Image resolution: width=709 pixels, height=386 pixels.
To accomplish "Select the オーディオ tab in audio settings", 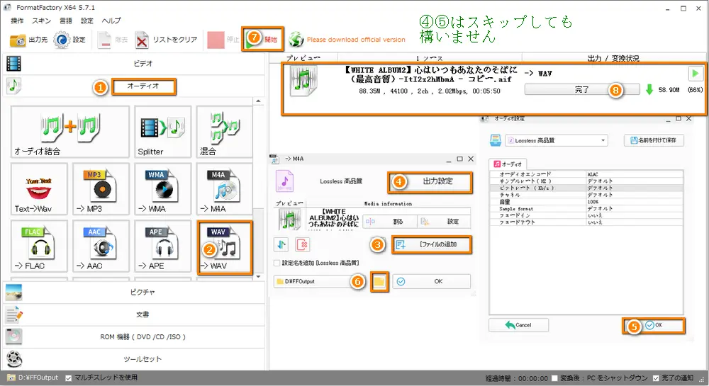I will (x=508, y=164).
